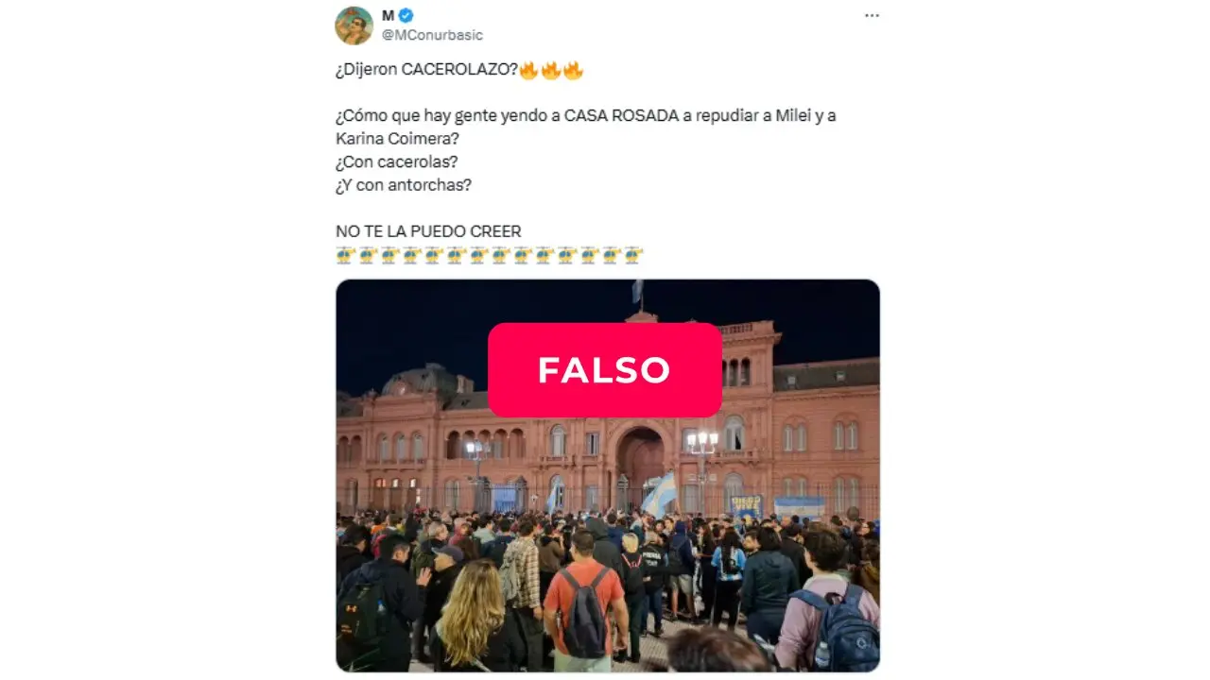Select the NO TE LA PUEDO CREER line

pyautogui.click(x=428, y=231)
